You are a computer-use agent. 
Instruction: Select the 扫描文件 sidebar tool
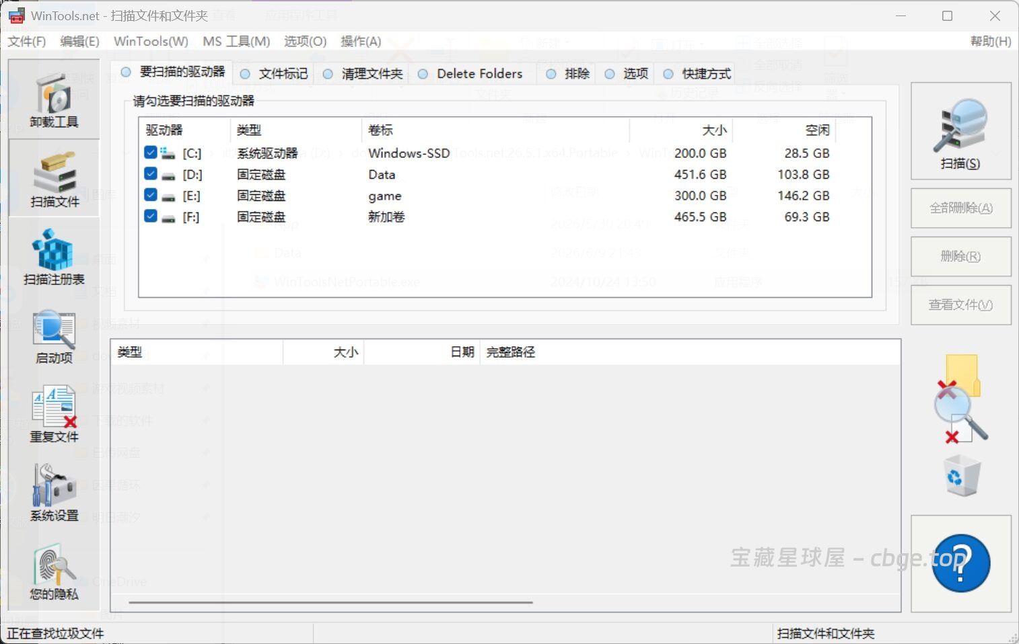pos(54,178)
